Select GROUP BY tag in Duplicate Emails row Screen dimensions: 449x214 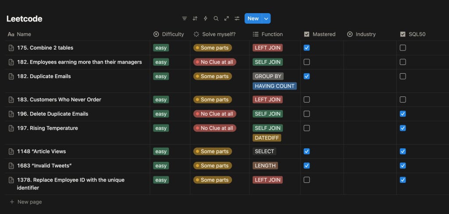[268, 76]
